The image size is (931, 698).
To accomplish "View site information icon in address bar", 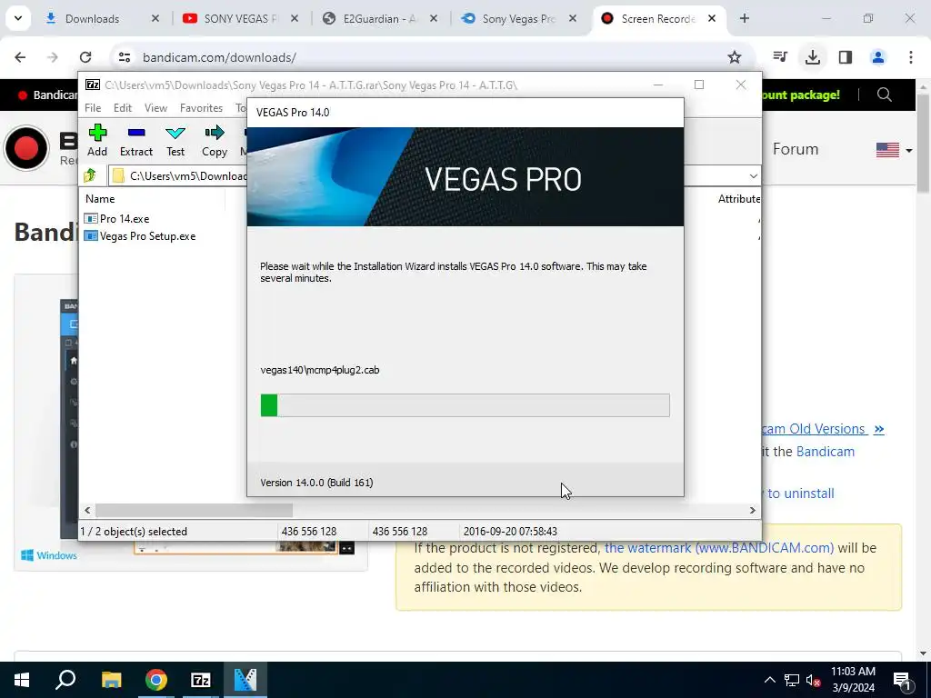I will pos(124,57).
